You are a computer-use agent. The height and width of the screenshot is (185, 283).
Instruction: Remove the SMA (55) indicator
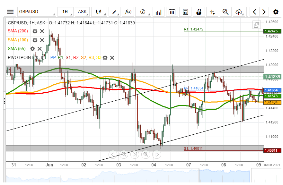click(x=40, y=49)
